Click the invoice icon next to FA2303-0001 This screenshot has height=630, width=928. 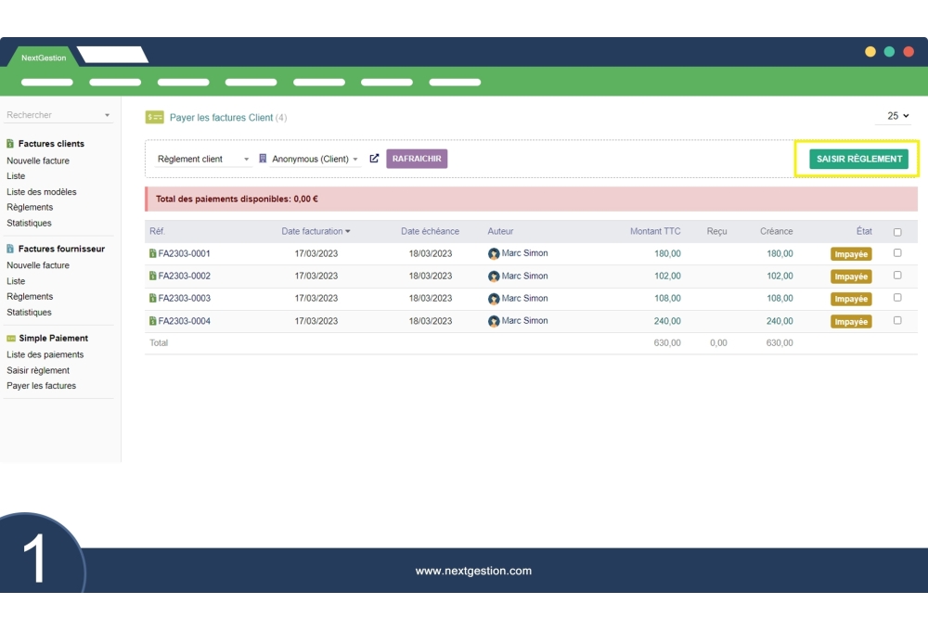pos(152,253)
